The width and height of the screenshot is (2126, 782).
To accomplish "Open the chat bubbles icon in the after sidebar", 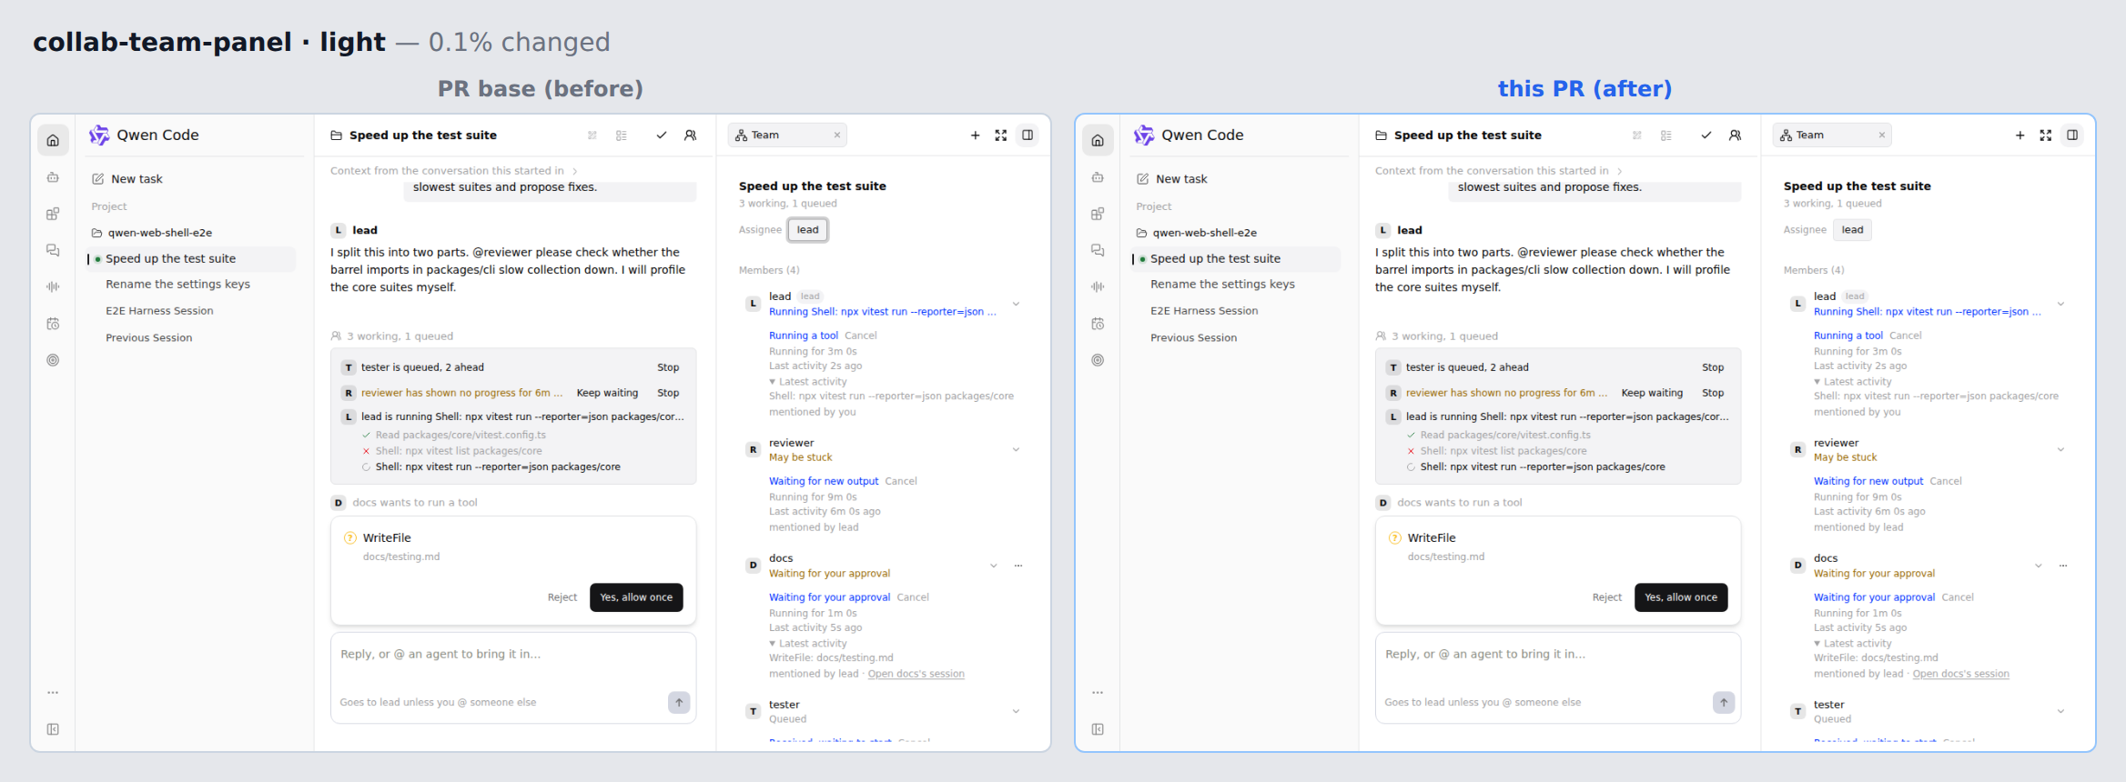I will [x=1098, y=250].
